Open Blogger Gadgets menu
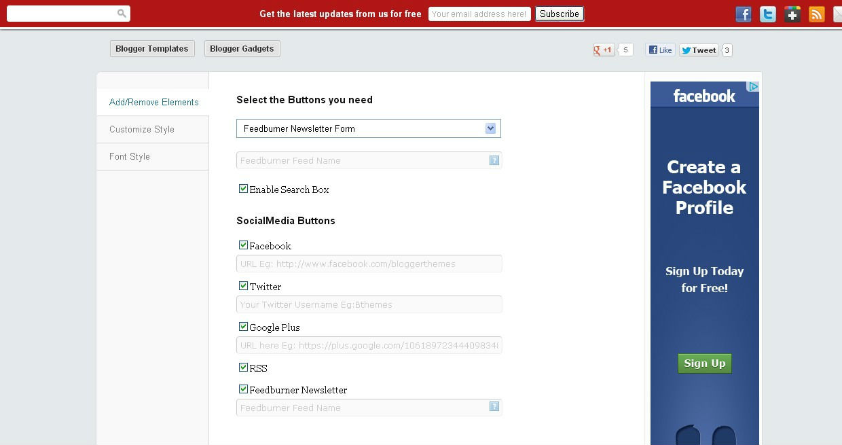The width and height of the screenshot is (842, 445). pyautogui.click(x=242, y=49)
